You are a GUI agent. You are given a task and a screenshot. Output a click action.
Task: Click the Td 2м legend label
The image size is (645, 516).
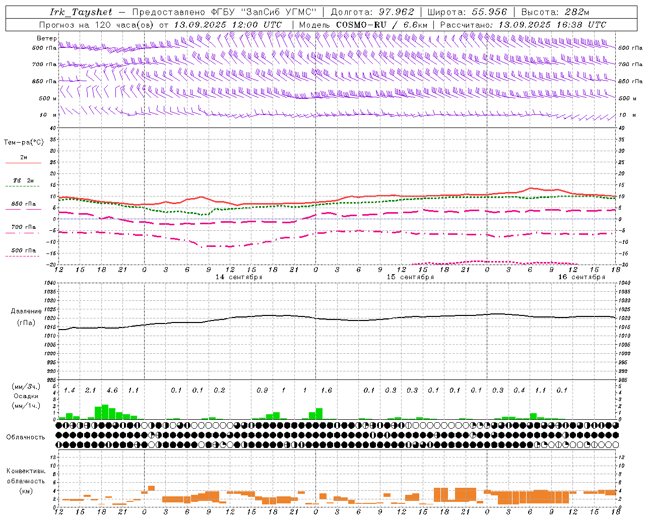point(24,180)
